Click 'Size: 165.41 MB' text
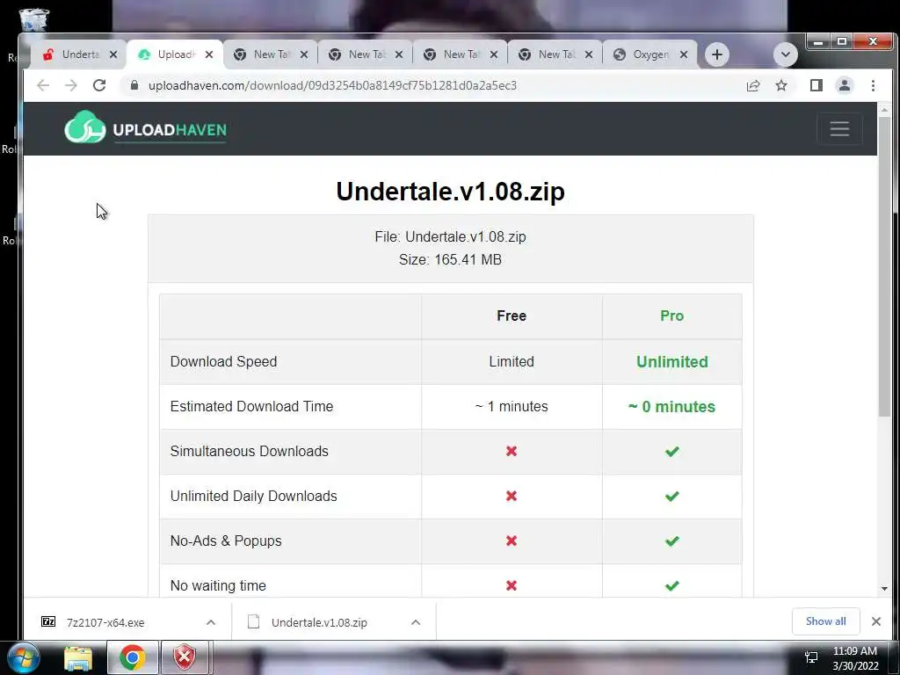The height and width of the screenshot is (675, 900). tap(450, 259)
